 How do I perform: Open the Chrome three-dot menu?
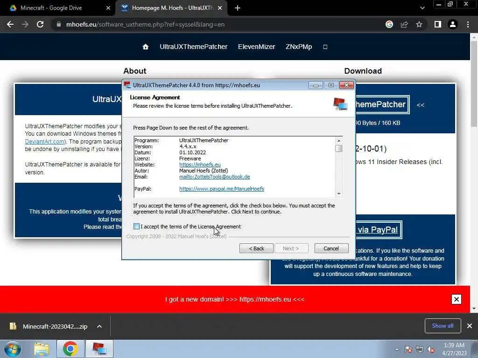[468, 24]
